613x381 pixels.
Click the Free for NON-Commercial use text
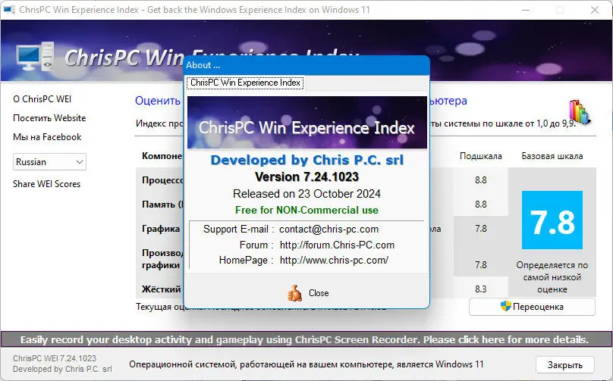pyautogui.click(x=307, y=210)
